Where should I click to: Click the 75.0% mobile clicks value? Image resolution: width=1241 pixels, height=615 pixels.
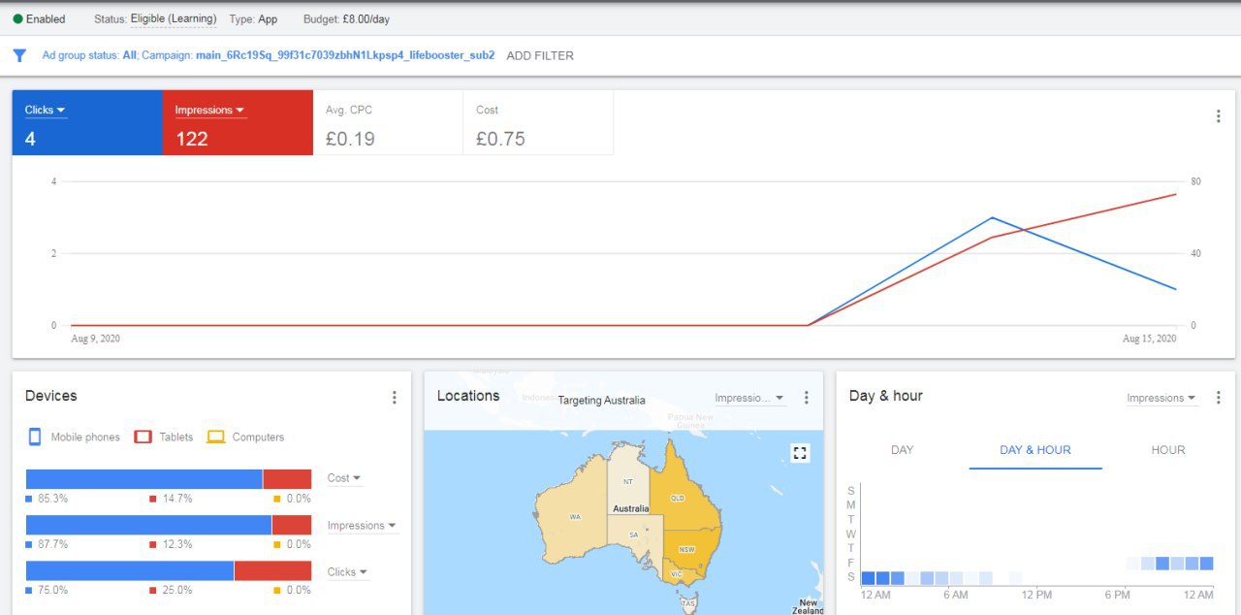[52, 590]
